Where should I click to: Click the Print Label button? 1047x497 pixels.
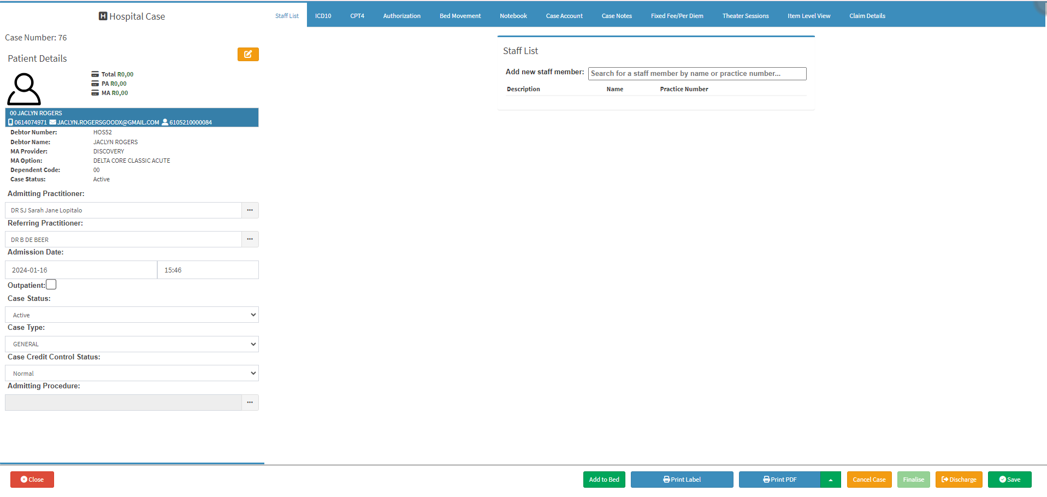[x=682, y=480]
